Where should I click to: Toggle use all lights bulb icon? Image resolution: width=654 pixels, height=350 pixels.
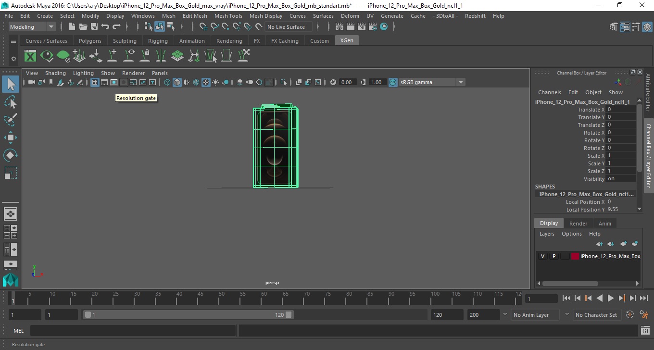(x=215, y=82)
